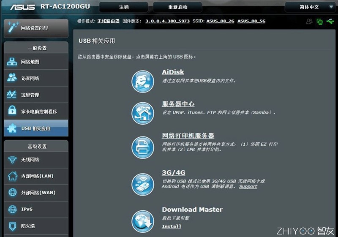Select IPv6 in the sidebar

(36, 209)
